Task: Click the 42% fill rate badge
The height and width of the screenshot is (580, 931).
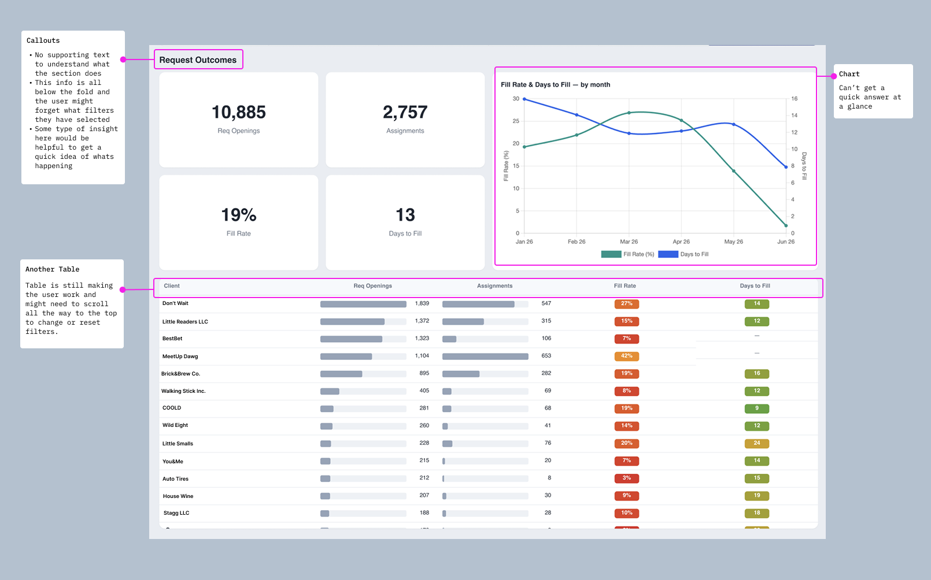Action: pyautogui.click(x=627, y=356)
